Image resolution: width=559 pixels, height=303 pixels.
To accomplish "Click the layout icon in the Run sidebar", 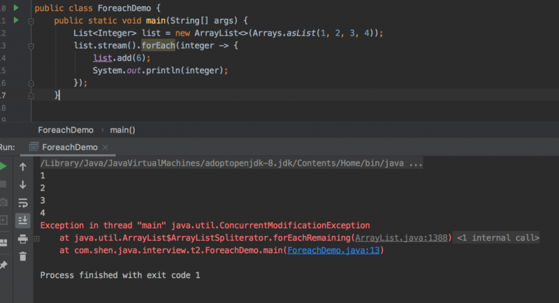I will pyautogui.click(x=3, y=243).
